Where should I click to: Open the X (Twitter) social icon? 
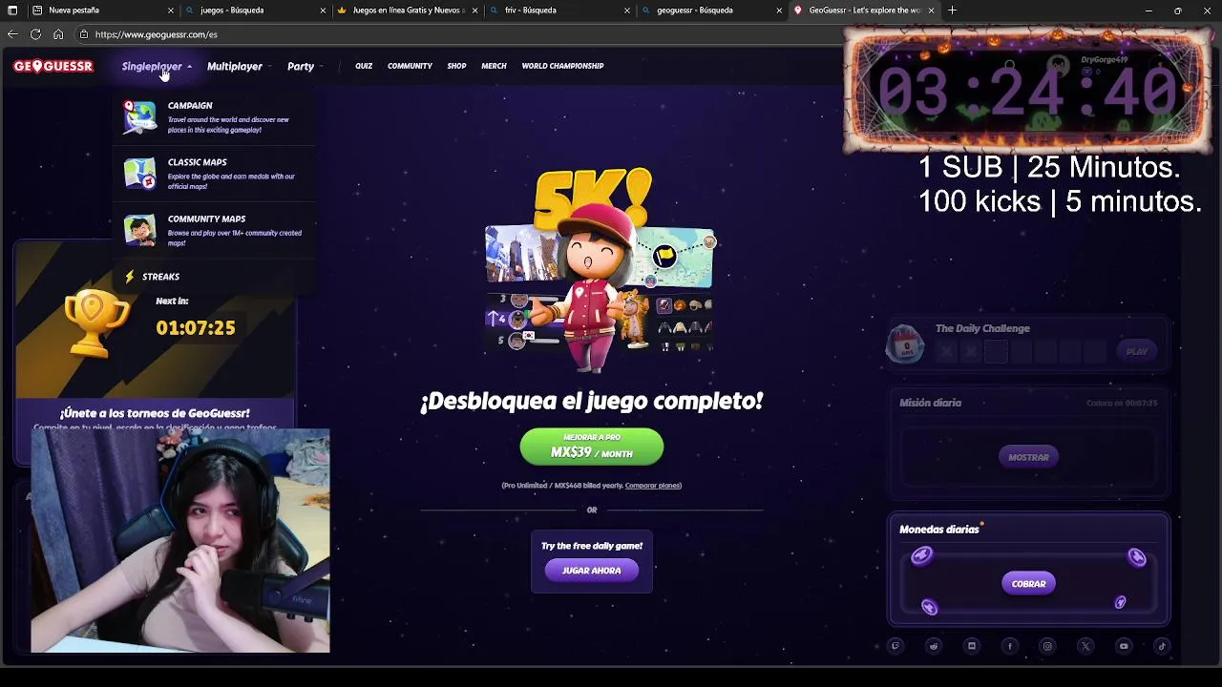pyautogui.click(x=1085, y=646)
